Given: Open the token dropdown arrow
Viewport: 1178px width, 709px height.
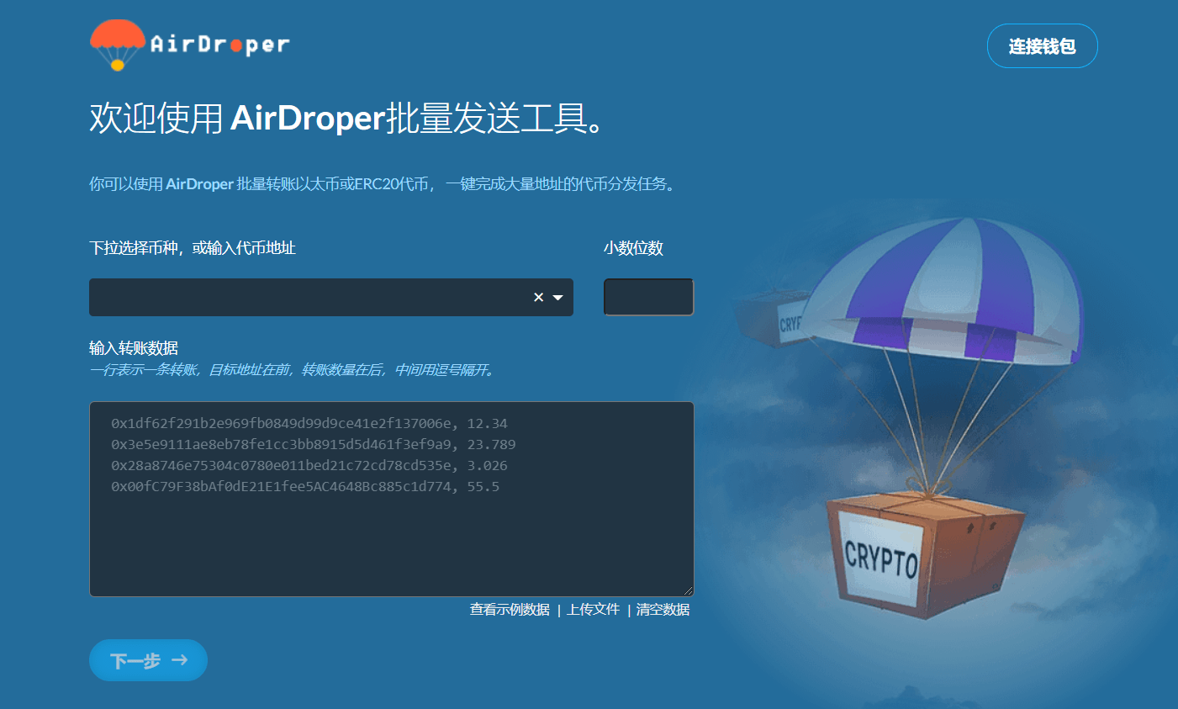Looking at the screenshot, I should [x=557, y=298].
